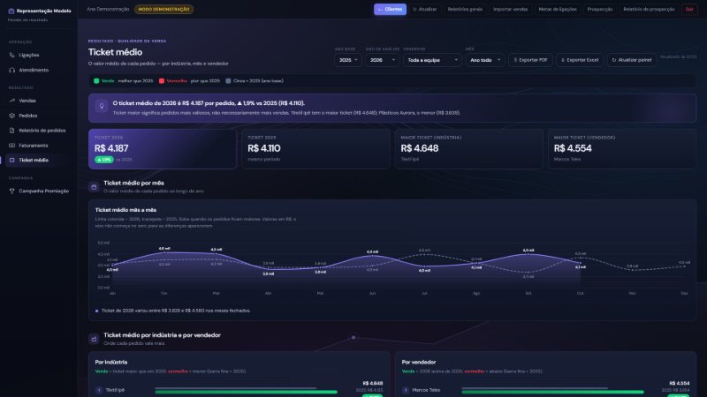The height and width of the screenshot is (397, 707).
Task: Click the headset icon beside Atendimento
Action: (11, 71)
